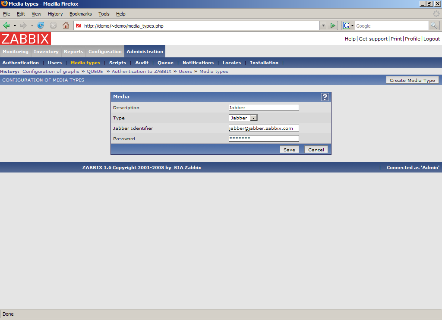Screen dimensions: 442x320
Task: Open the Audit submenu item
Action: pos(142,63)
